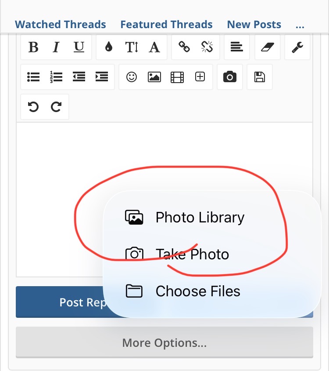Toggle underline formatting

coord(79,47)
